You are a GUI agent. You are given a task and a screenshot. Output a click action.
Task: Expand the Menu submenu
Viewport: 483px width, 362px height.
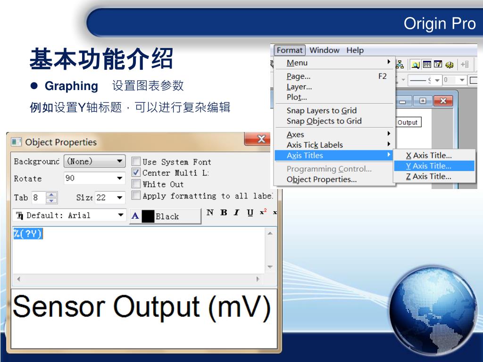pos(334,63)
